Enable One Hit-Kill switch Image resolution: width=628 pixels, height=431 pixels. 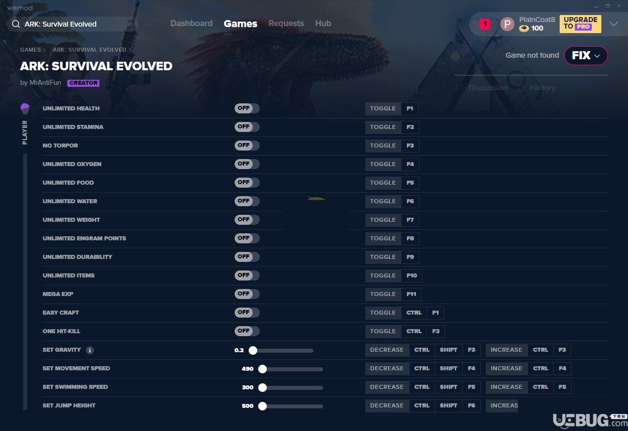click(247, 331)
